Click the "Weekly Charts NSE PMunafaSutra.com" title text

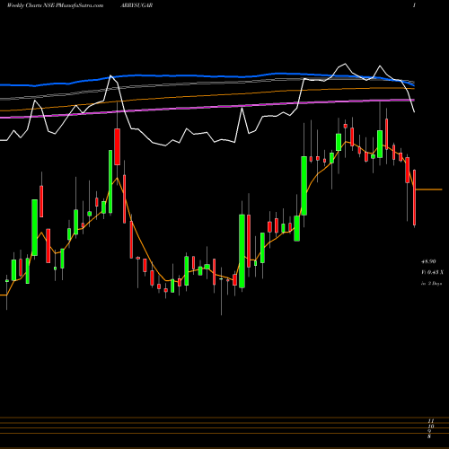(x=55, y=5)
